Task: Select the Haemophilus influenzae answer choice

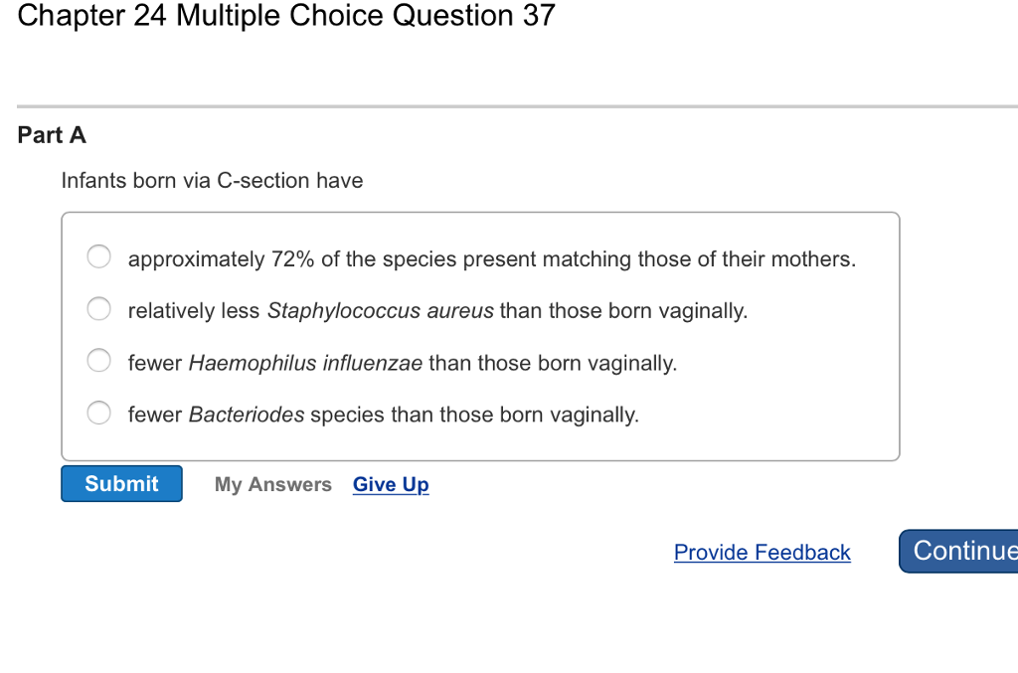Action: (98, 360)
